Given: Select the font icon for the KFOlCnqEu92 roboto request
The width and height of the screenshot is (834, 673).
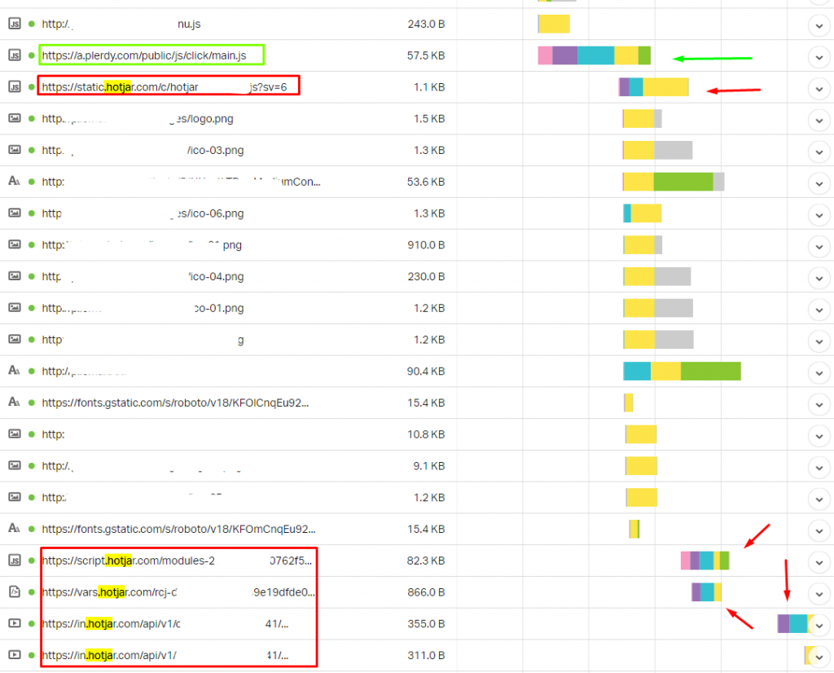Looking at the screenshot, I should (x=15, y=402).
